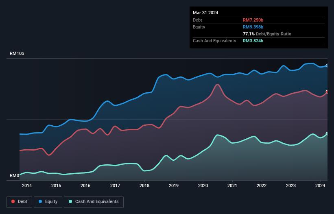Toggle the Debt legend button

click(x=19, y=202)
